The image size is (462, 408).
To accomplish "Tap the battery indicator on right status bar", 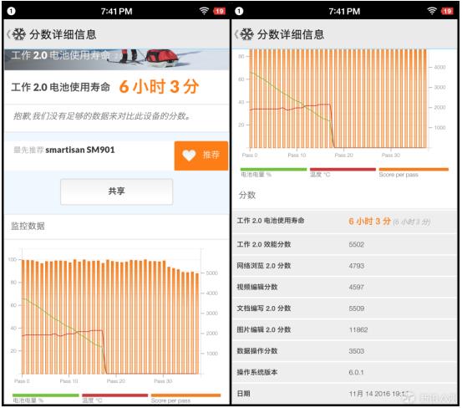I will (447, 11).
